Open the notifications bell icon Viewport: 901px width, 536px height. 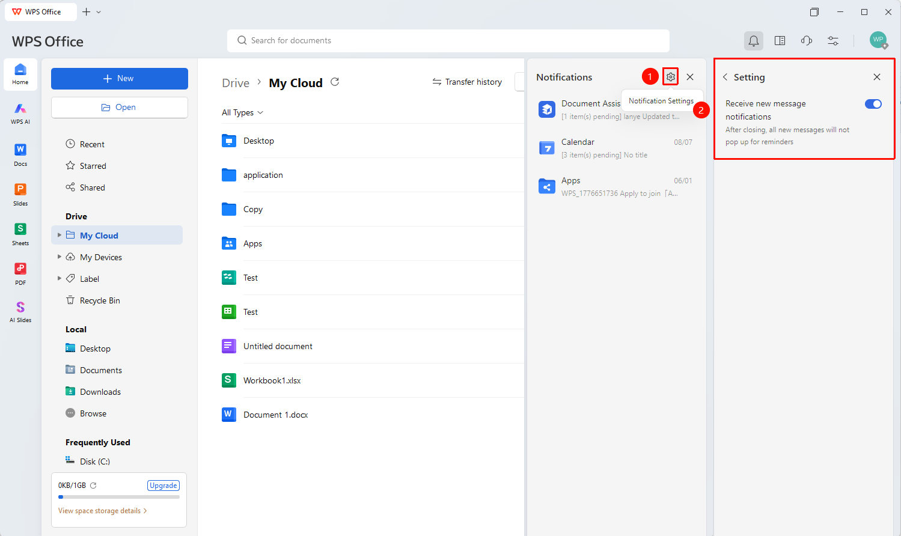(x=753, y=41)
